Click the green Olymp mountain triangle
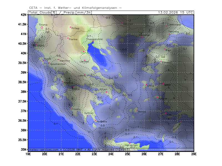Image resolution: width=222 pixels, height=166 pixels. [84, 51]
